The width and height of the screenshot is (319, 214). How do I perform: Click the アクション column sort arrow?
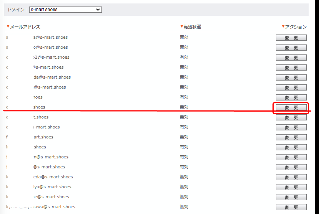283,26
